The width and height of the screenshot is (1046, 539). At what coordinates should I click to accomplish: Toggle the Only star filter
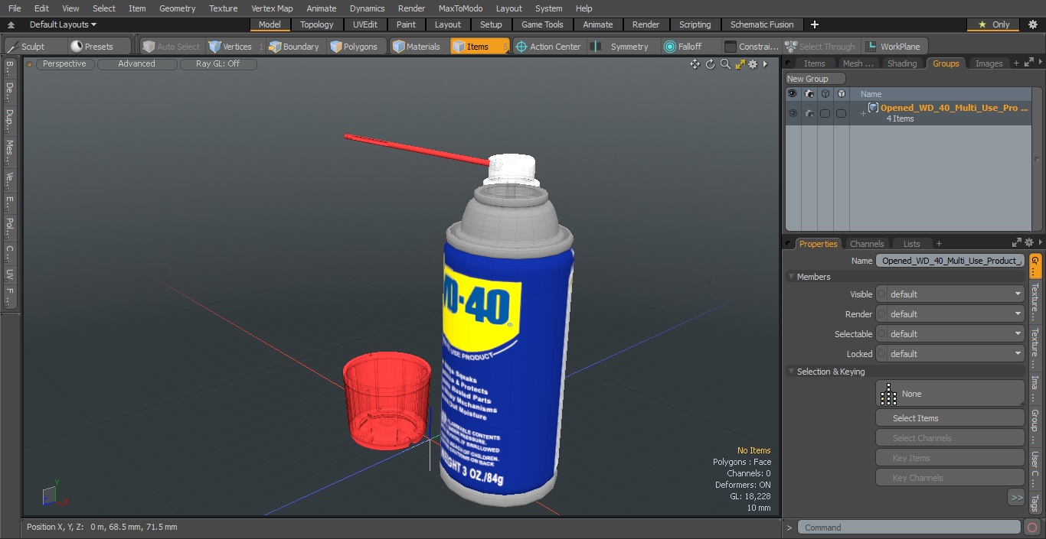[x=993, y=24]
